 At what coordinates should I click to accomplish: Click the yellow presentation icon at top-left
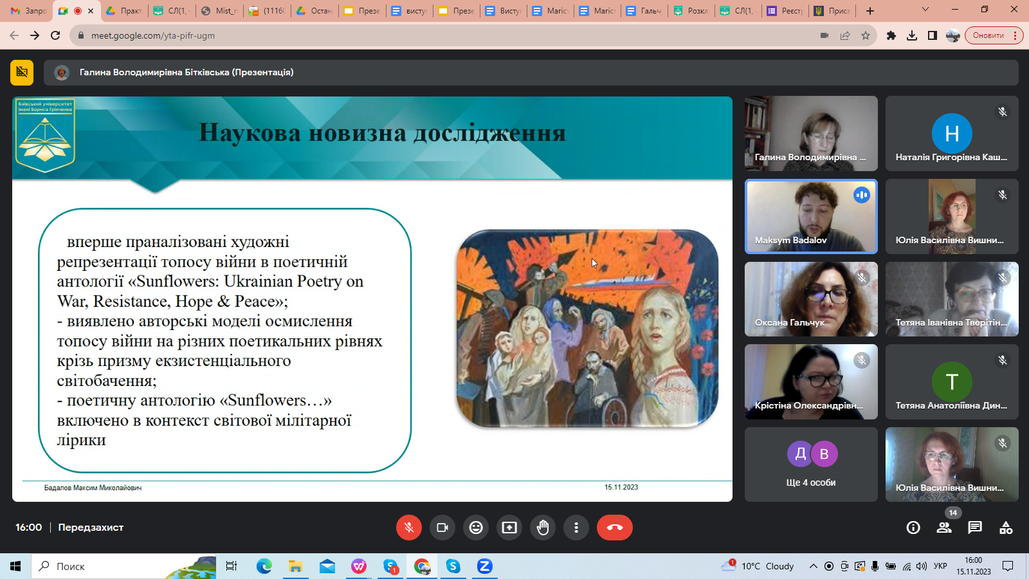tap(22, 73)
